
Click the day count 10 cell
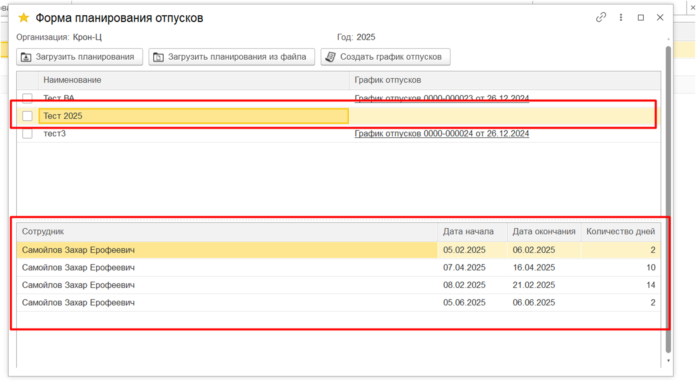click(x=621, y=267)
